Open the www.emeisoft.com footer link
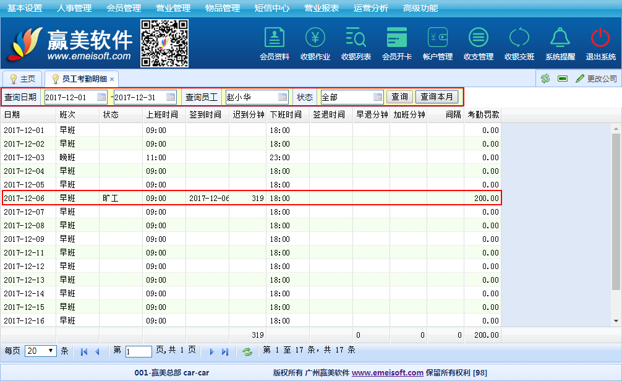 (388, 373)
